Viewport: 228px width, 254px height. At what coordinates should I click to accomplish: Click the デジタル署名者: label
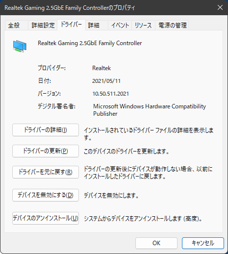[x=56, y=106]
